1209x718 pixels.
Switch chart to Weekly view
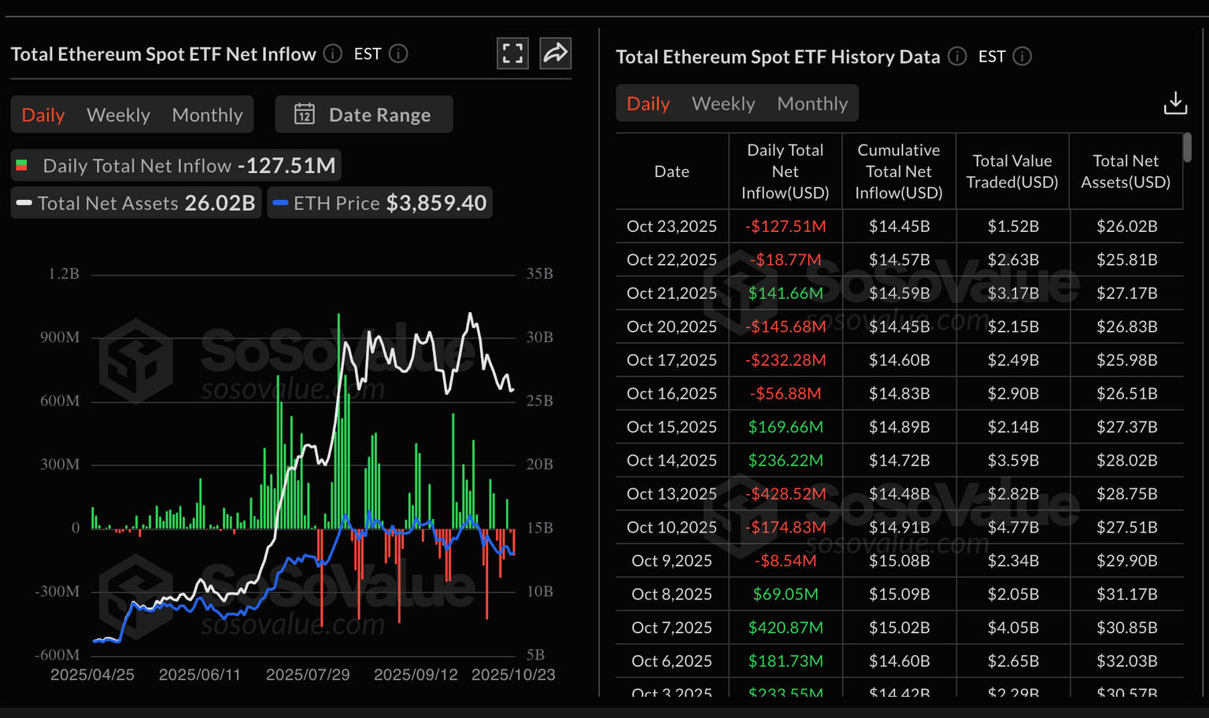click(118, 115)
